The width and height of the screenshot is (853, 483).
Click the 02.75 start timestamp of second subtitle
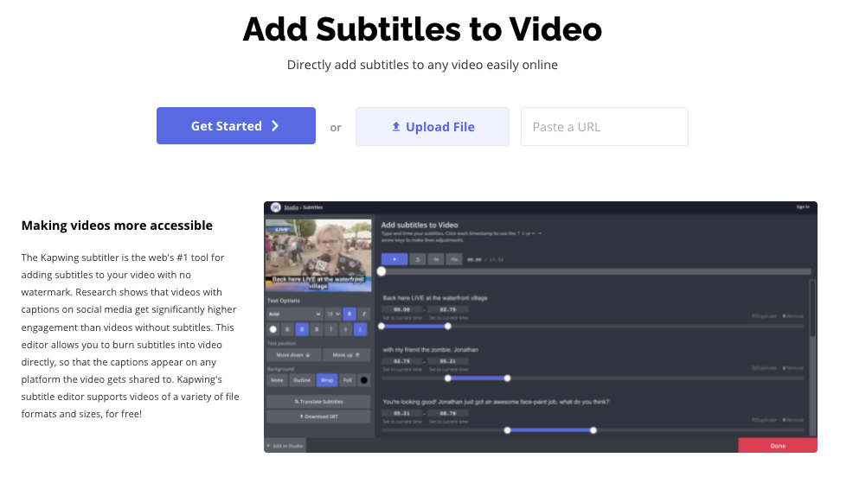tap(402, 361)
